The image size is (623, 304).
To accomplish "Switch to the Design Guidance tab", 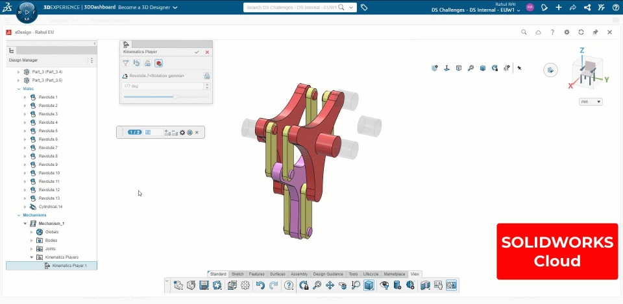I will 328,274.
